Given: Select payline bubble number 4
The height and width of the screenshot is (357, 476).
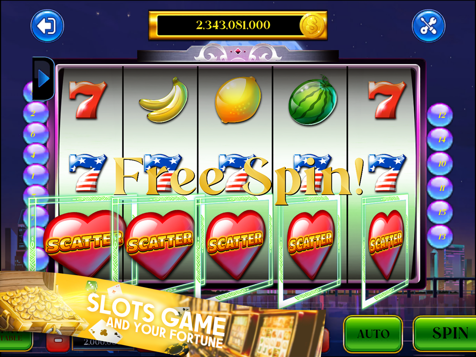Looking at the screenshot, I should tap(36, 155).
